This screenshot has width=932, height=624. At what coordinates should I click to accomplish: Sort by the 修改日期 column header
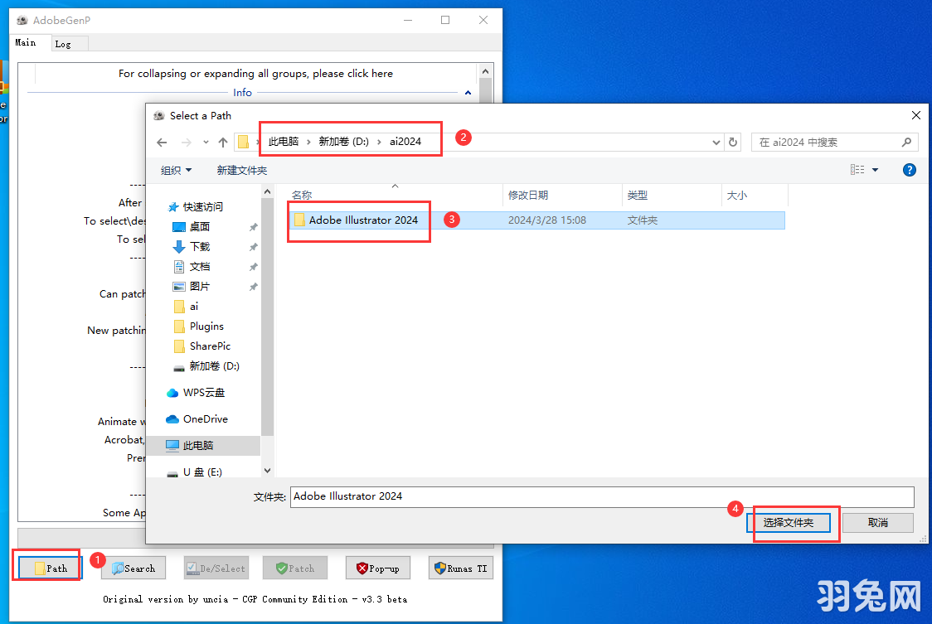[562, 195]
